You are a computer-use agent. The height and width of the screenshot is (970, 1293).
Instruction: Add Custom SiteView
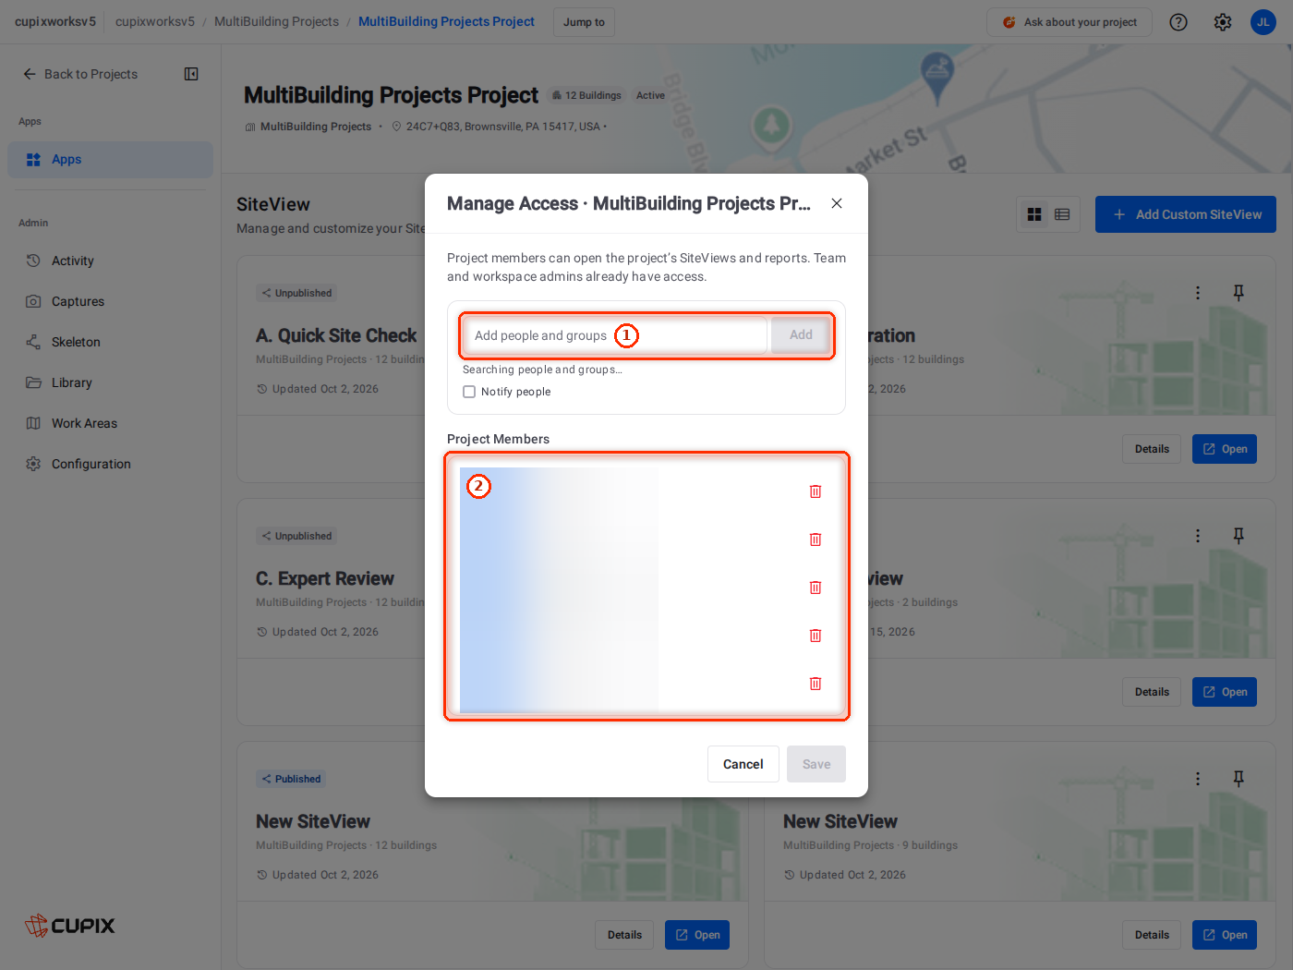(x=1186, y=214)
